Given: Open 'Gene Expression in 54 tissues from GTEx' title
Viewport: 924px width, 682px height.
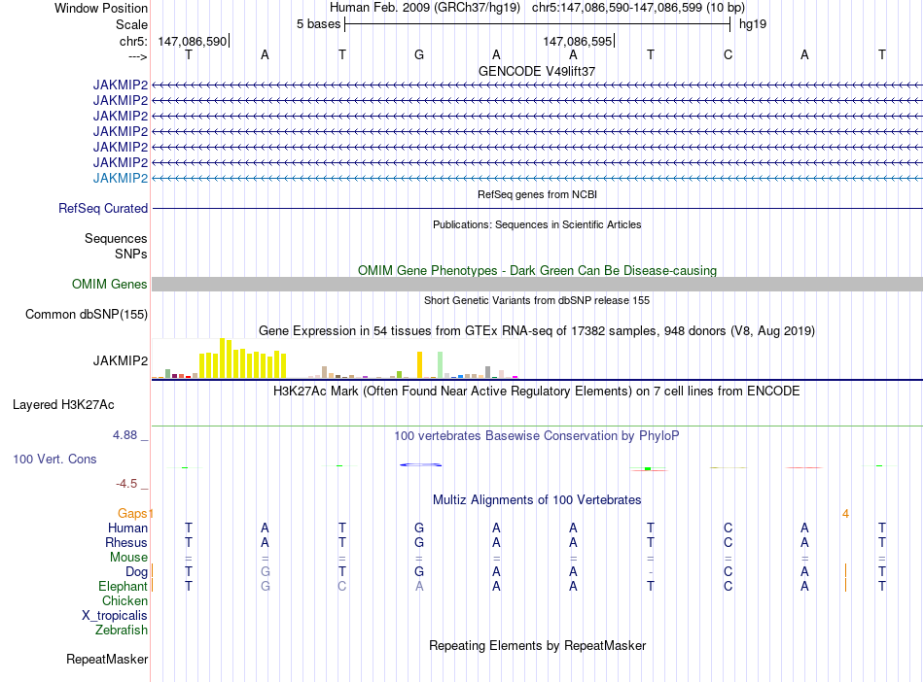Looking at the screenshot, I should (537, 330).
